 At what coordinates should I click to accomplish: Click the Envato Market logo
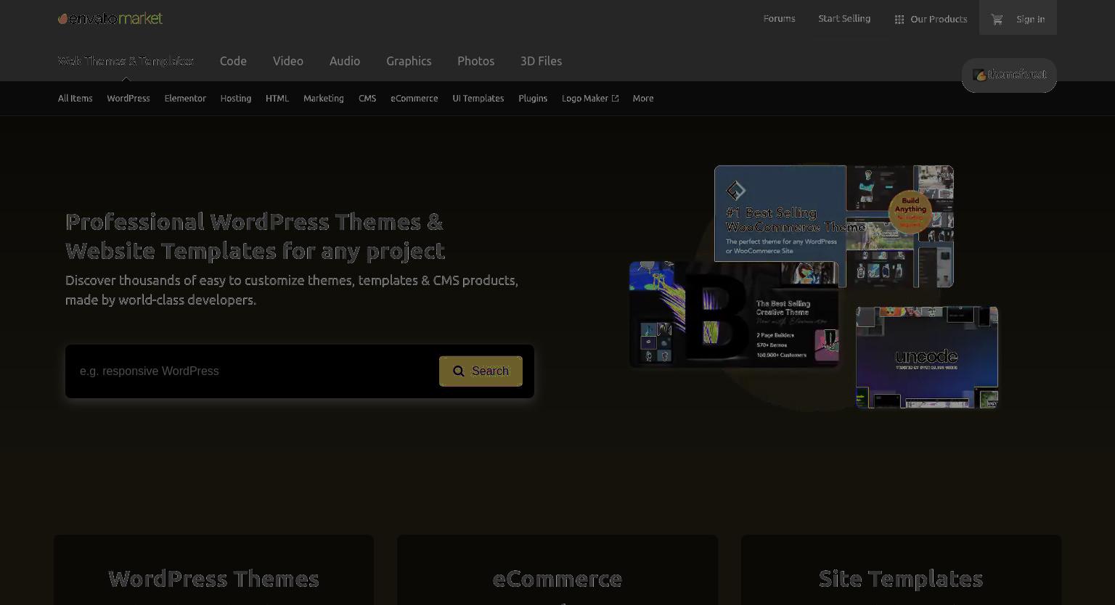[110, 19]
